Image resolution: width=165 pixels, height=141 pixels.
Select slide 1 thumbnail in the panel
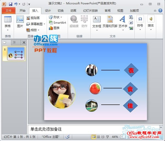(16, 53)
